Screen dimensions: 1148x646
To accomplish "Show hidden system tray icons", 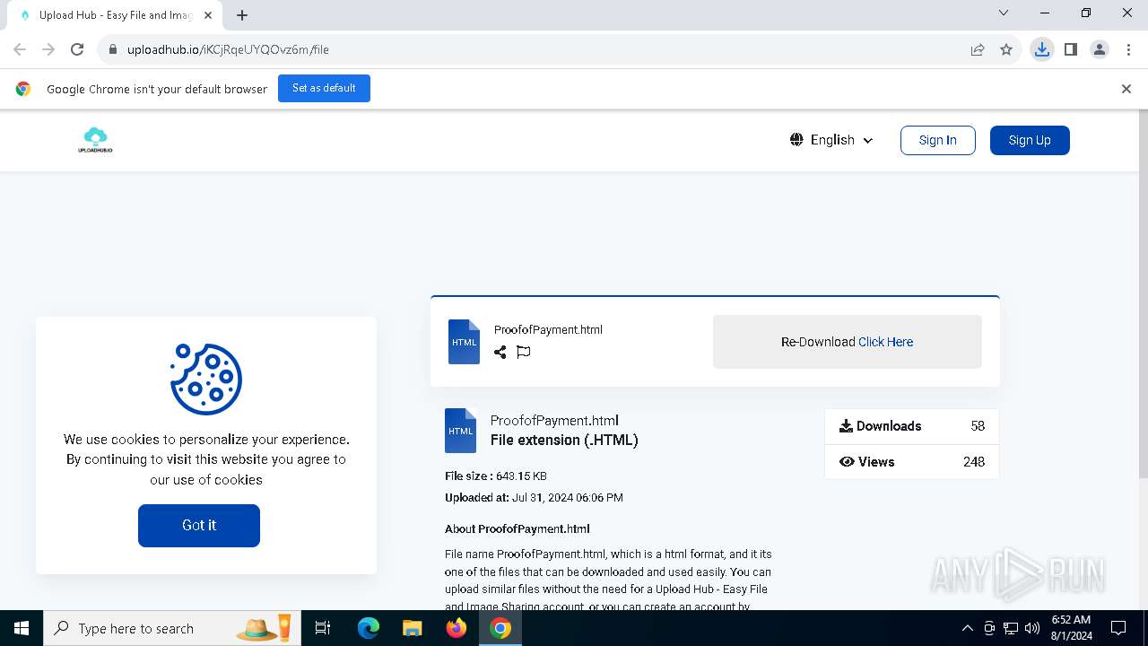I will [x=967, y=628].
